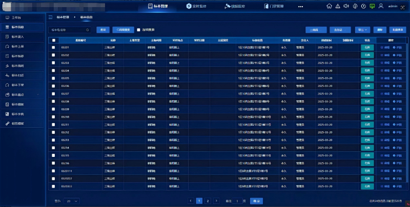Click the 标本号/名称 search input field

pos(69,30)
